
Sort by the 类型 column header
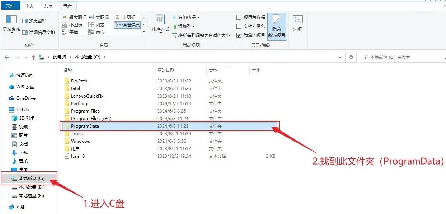point(213,70)
